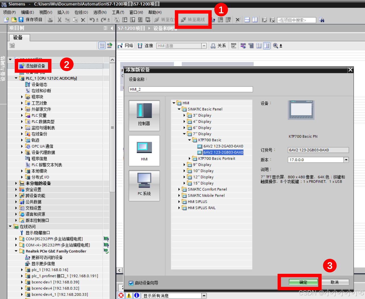
Task: Open cross-references toolbar icon
Action: (x=238, y=20)
